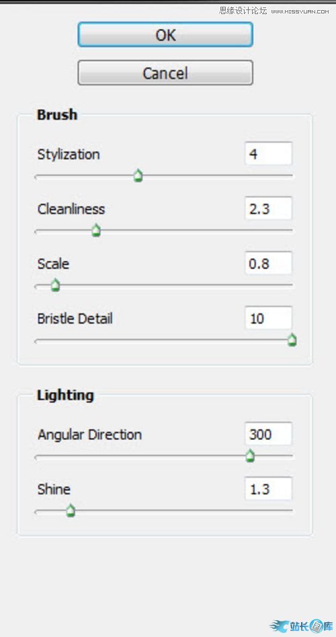This screenshot has height=637, width=336.
Task: Select the Scale input box showing 0.8
Action: pyautogui.click(x=268, y=263)
